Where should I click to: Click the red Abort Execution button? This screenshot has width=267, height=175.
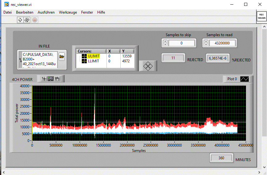[35, 20]
